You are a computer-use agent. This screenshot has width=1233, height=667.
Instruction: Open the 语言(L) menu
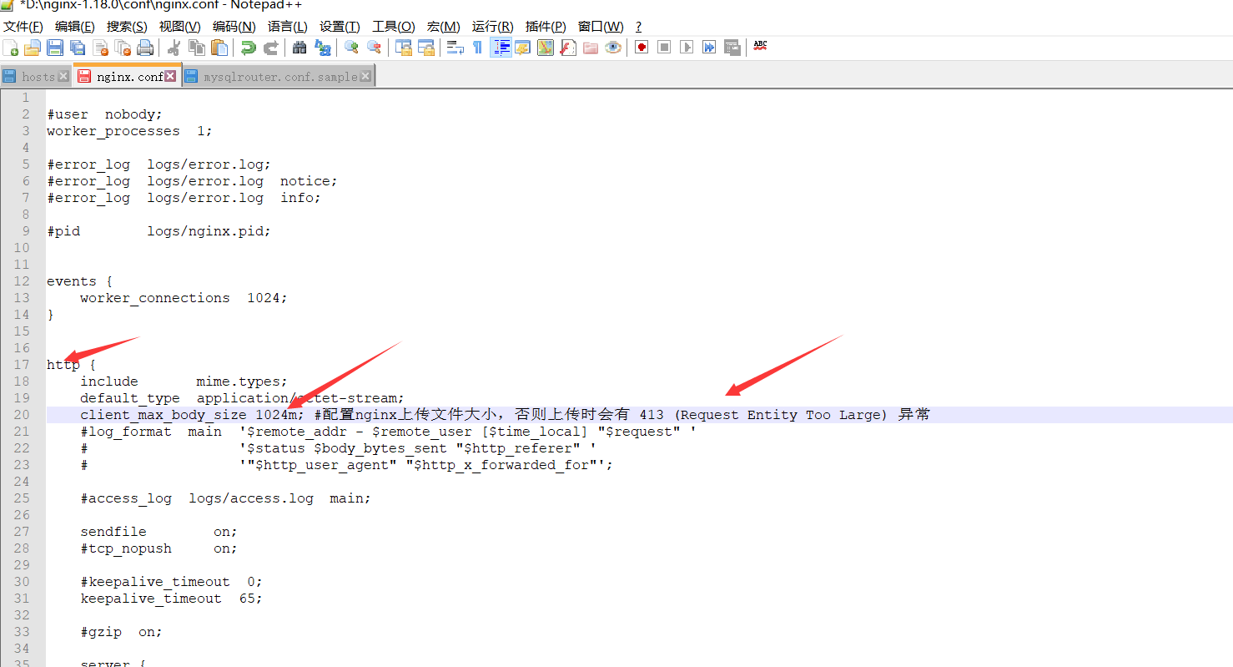(288, 27)
